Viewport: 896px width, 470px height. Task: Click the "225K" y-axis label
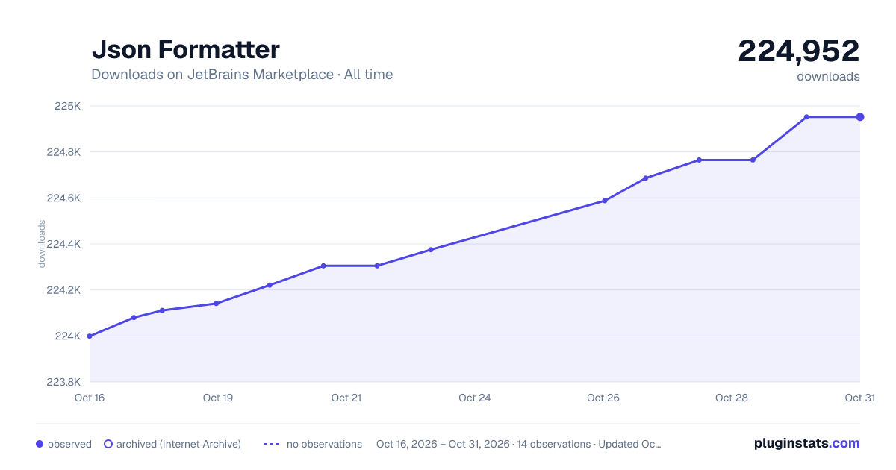click(x=67, y=106)
